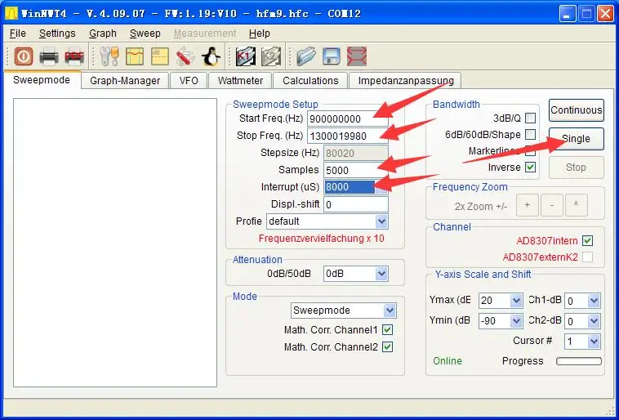The width and height of the screenshot is (619, 420).
Task: Click the sweep Progress bar
Action: click(579, 361)
